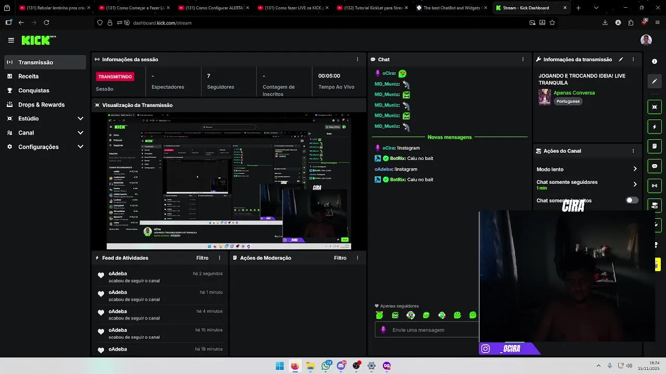Click the TRANSMITINDO status badge
This screenshot has height=374, width=666.
(x=115, y=76)
